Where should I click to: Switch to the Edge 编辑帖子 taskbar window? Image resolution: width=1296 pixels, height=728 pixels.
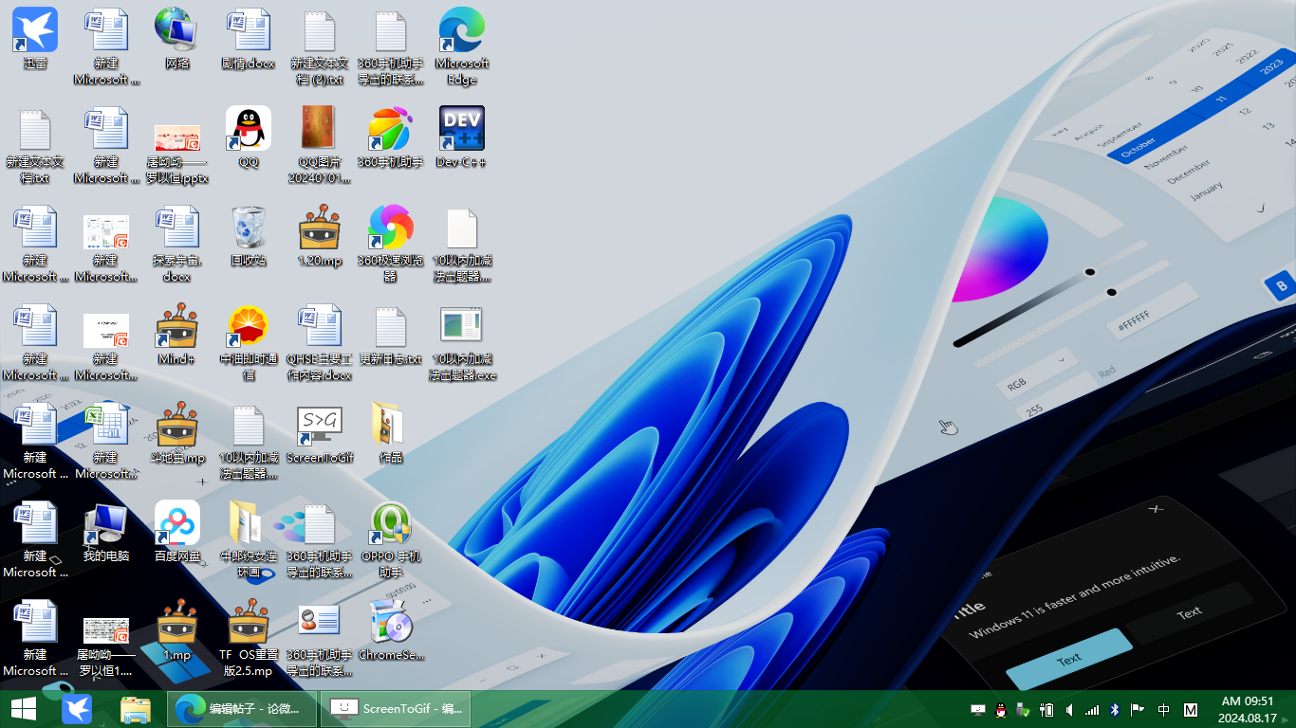coord(242,708)
